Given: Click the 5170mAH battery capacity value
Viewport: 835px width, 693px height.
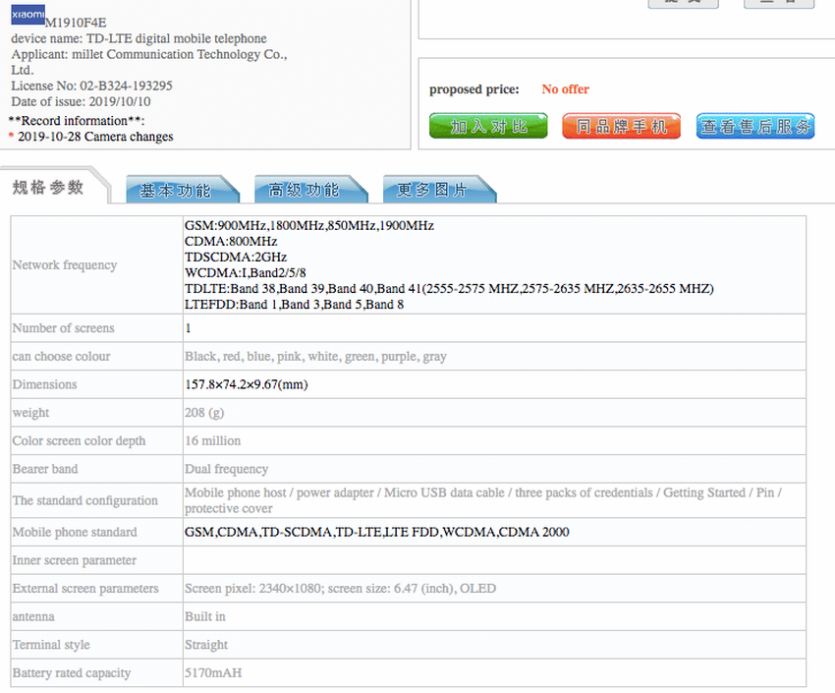Looking at the screenshot, I should coord(213,673).
